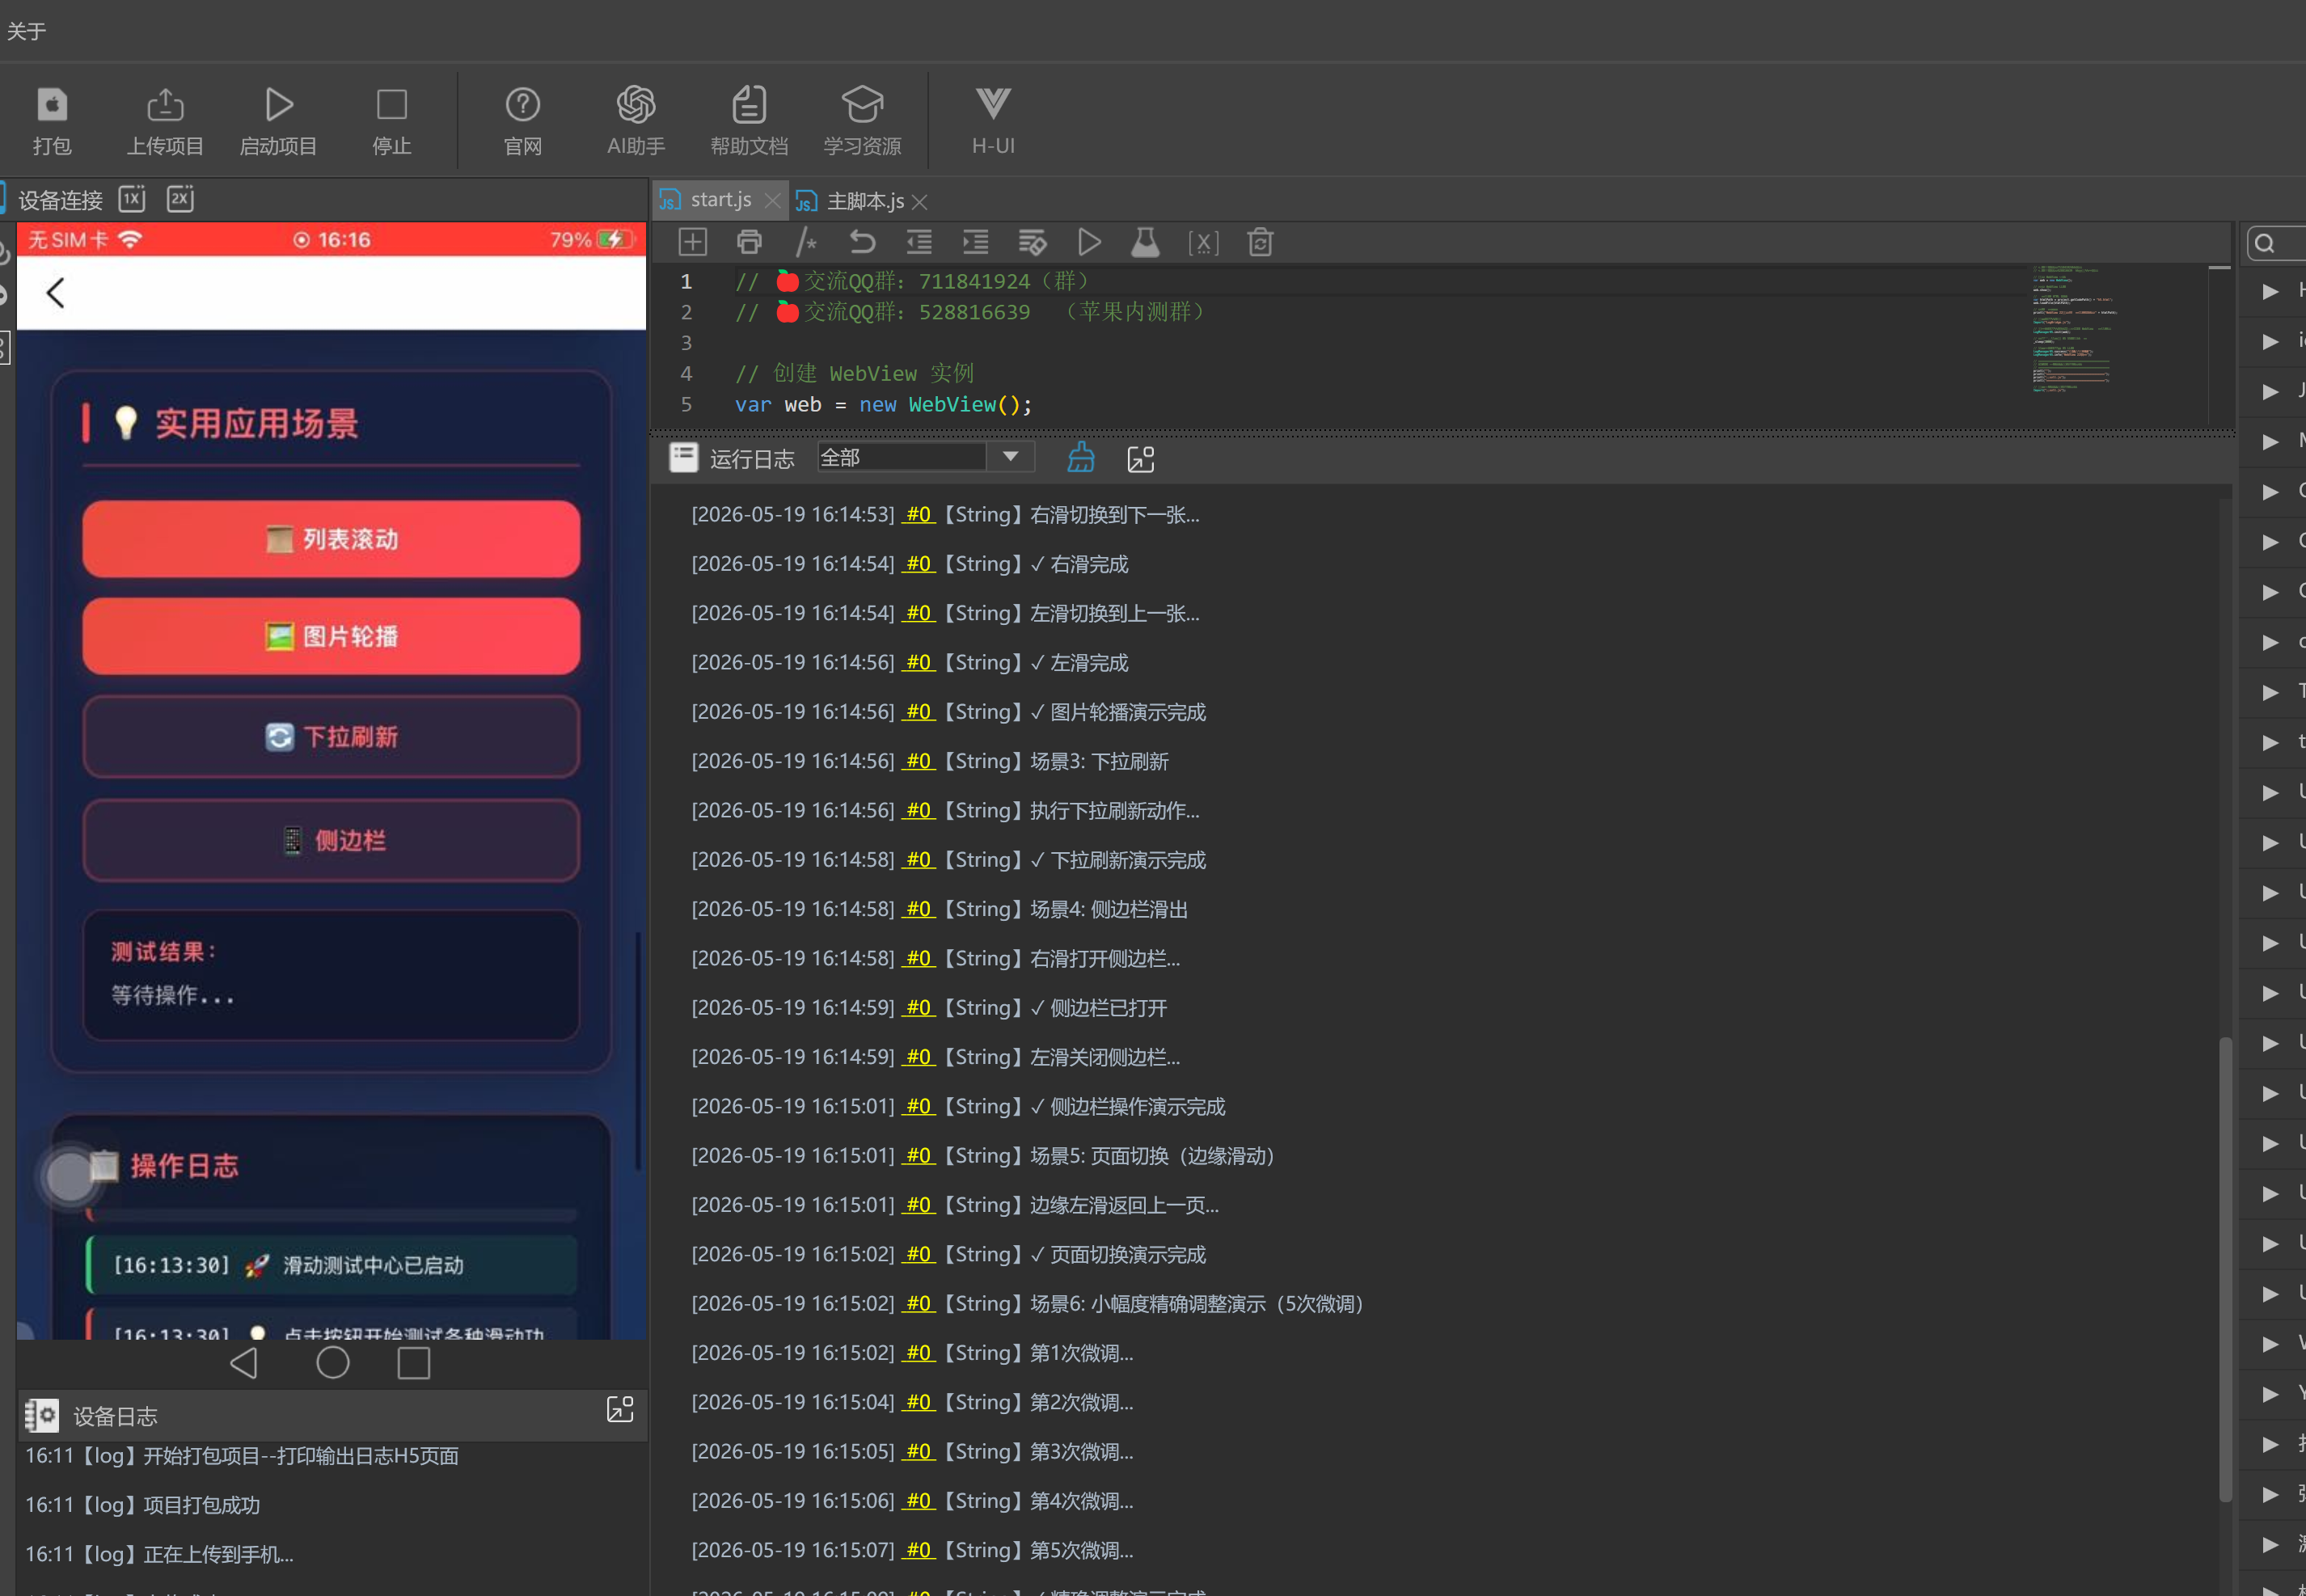Close the start.js tab
2306x1596 pixels.
(772, 201)
